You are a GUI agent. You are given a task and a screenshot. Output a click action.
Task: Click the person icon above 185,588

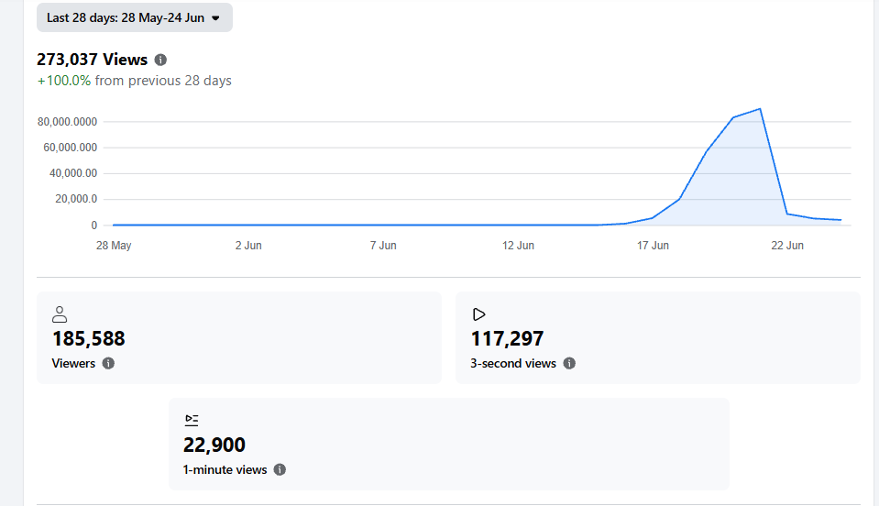pos(60,314)
